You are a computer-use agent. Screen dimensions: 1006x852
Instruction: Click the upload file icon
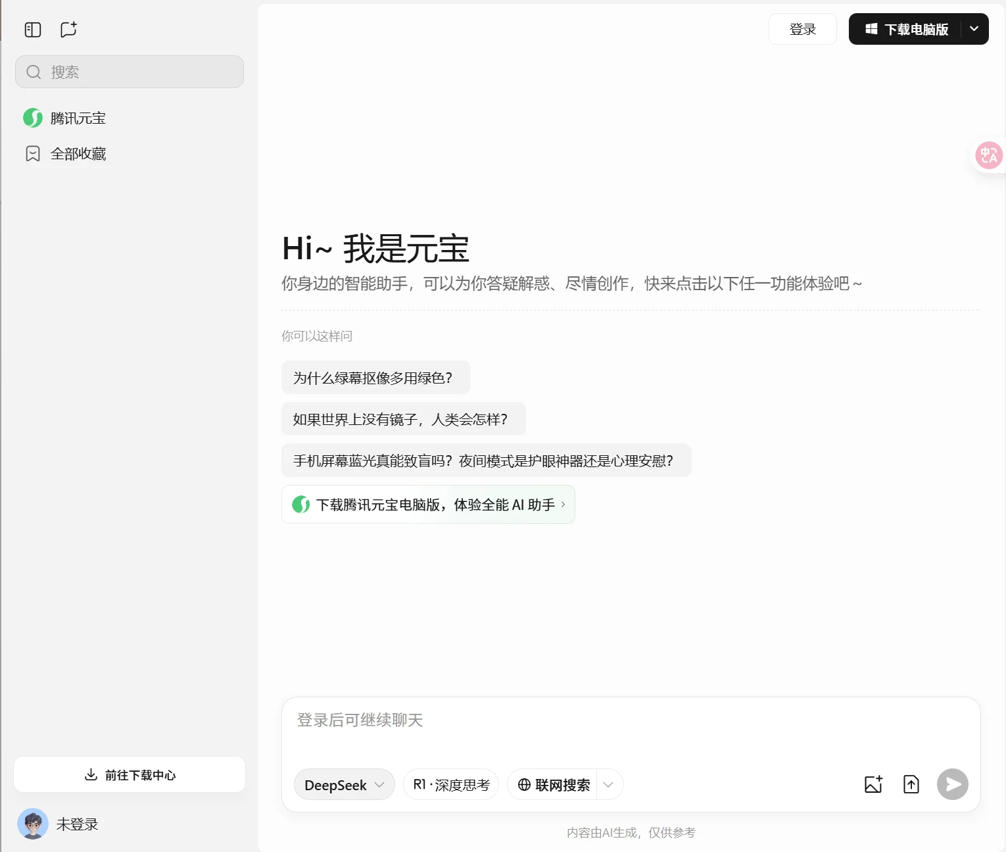tap(911, 784)
